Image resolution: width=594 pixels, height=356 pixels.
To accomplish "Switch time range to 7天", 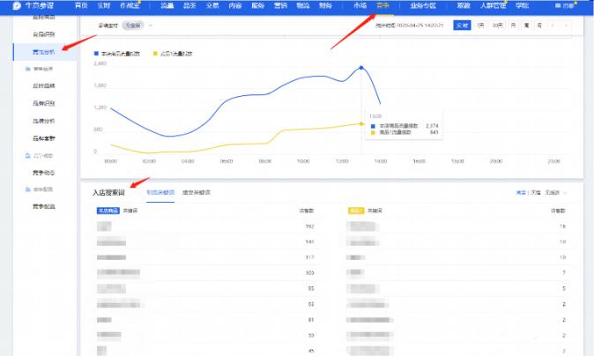I will coord(480,26).
